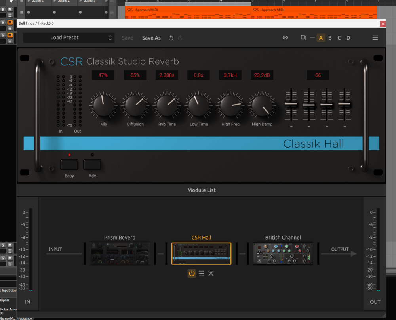Stop all clips in the scene header

point(21,1)
